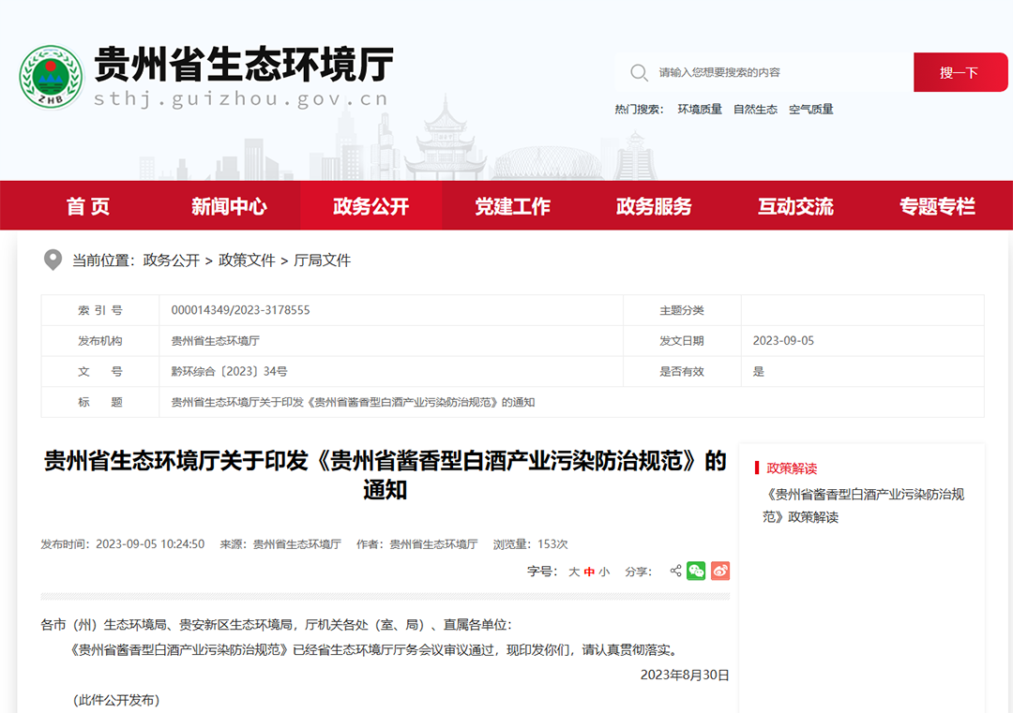Open the 政策解读 sidebar article link
The width and height of the screenshot is (1013, 713).
pos(864,506)
